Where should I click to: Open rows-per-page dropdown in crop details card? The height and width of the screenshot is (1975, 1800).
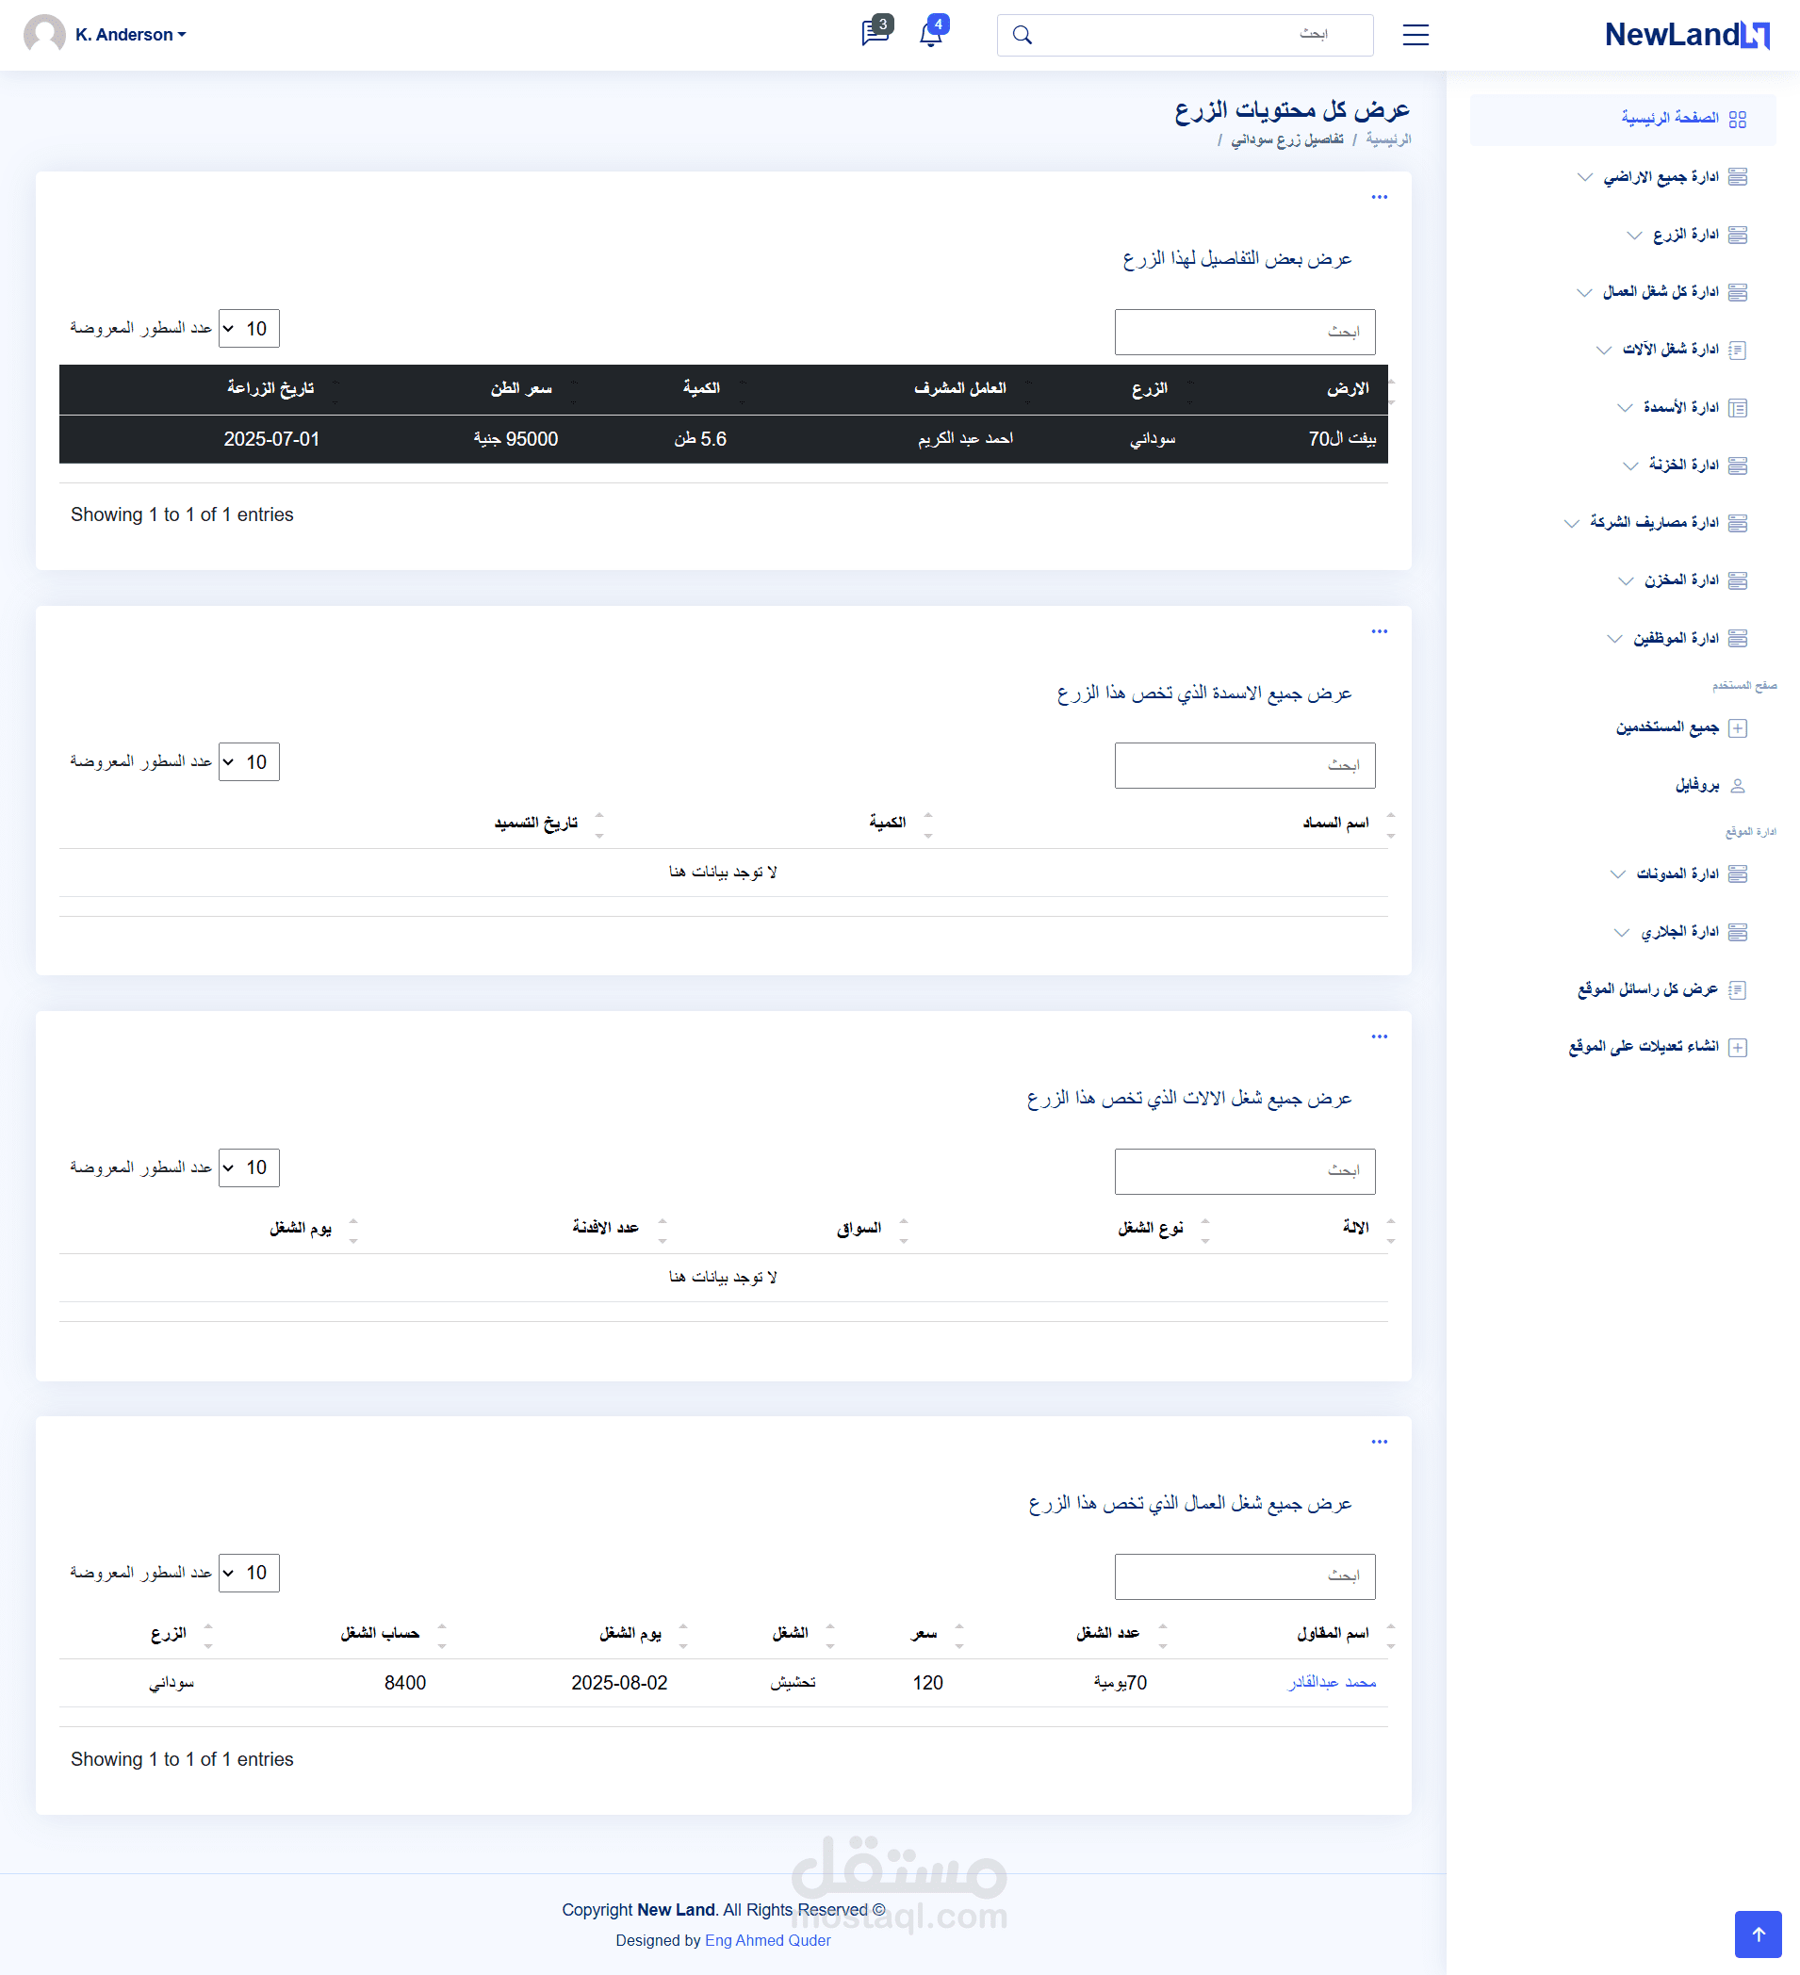(249, 328)
